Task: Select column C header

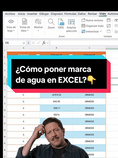Action: [89, 48]
